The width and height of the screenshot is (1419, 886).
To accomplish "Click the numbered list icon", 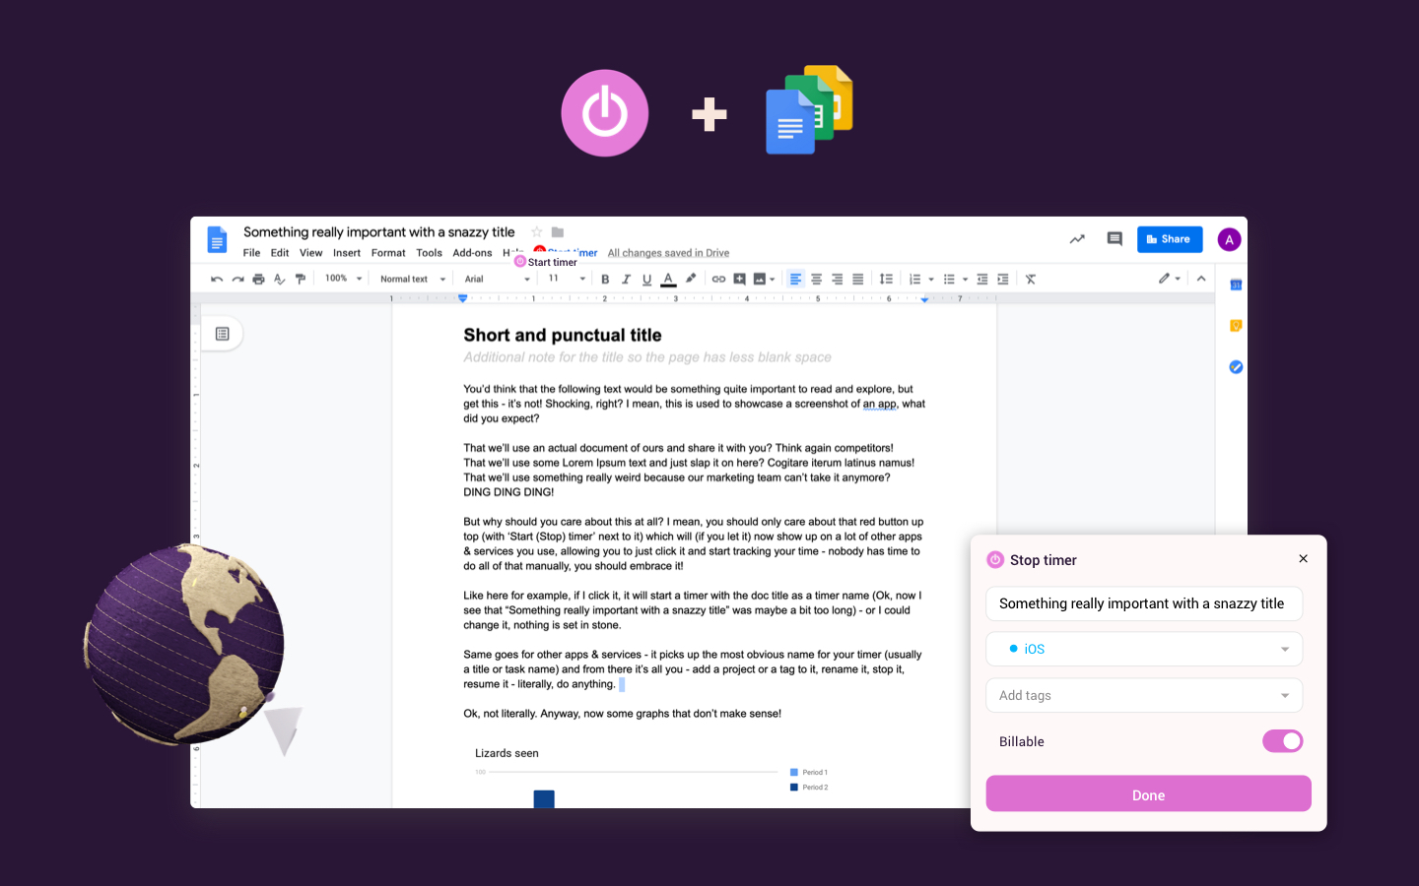I will pyautogui.click(x=914, y=280).
